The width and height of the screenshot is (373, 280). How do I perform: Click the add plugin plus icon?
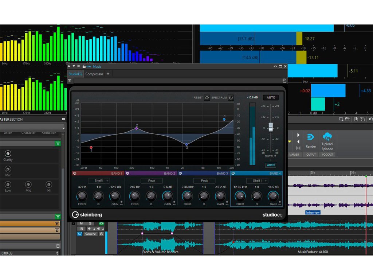[108, 74]
